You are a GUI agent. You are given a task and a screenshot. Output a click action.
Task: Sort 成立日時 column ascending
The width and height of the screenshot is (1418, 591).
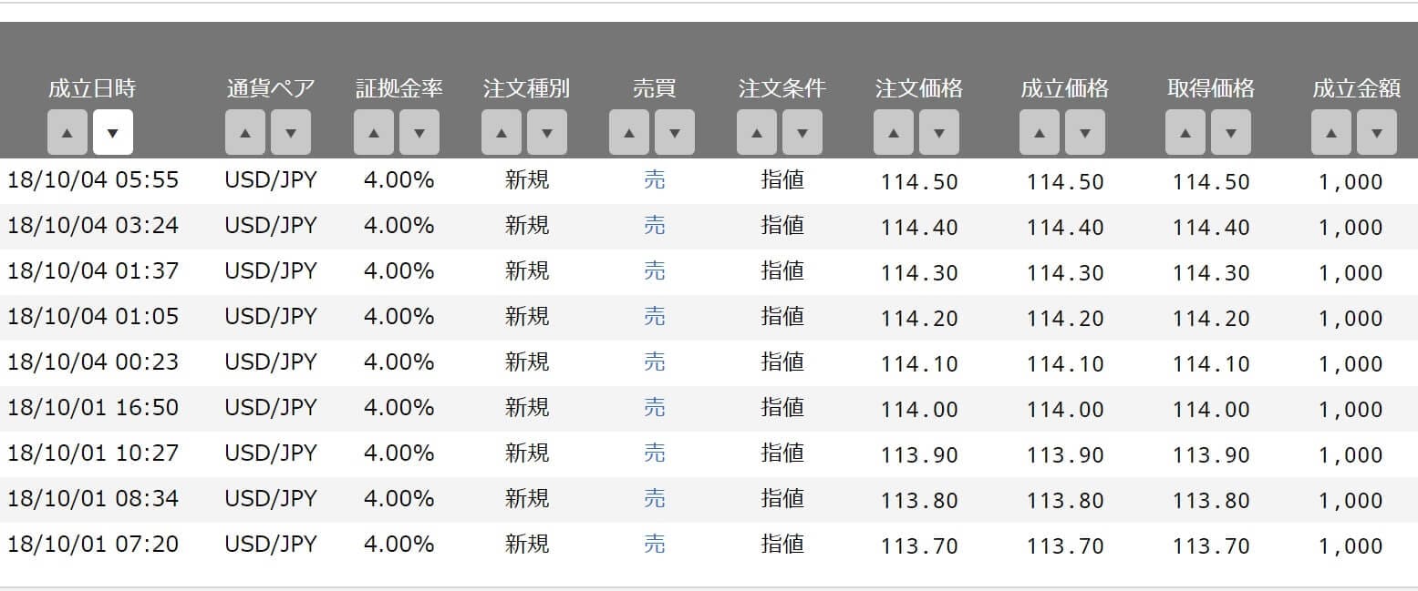click(67, 132)
